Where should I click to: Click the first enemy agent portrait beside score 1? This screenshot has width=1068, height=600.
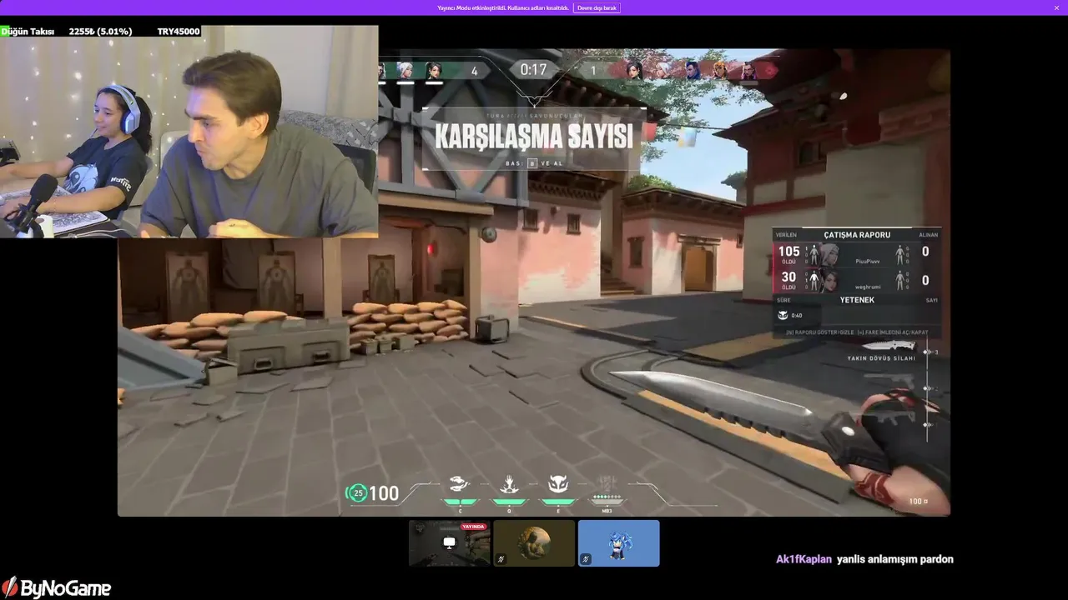[x=634, y=71]
